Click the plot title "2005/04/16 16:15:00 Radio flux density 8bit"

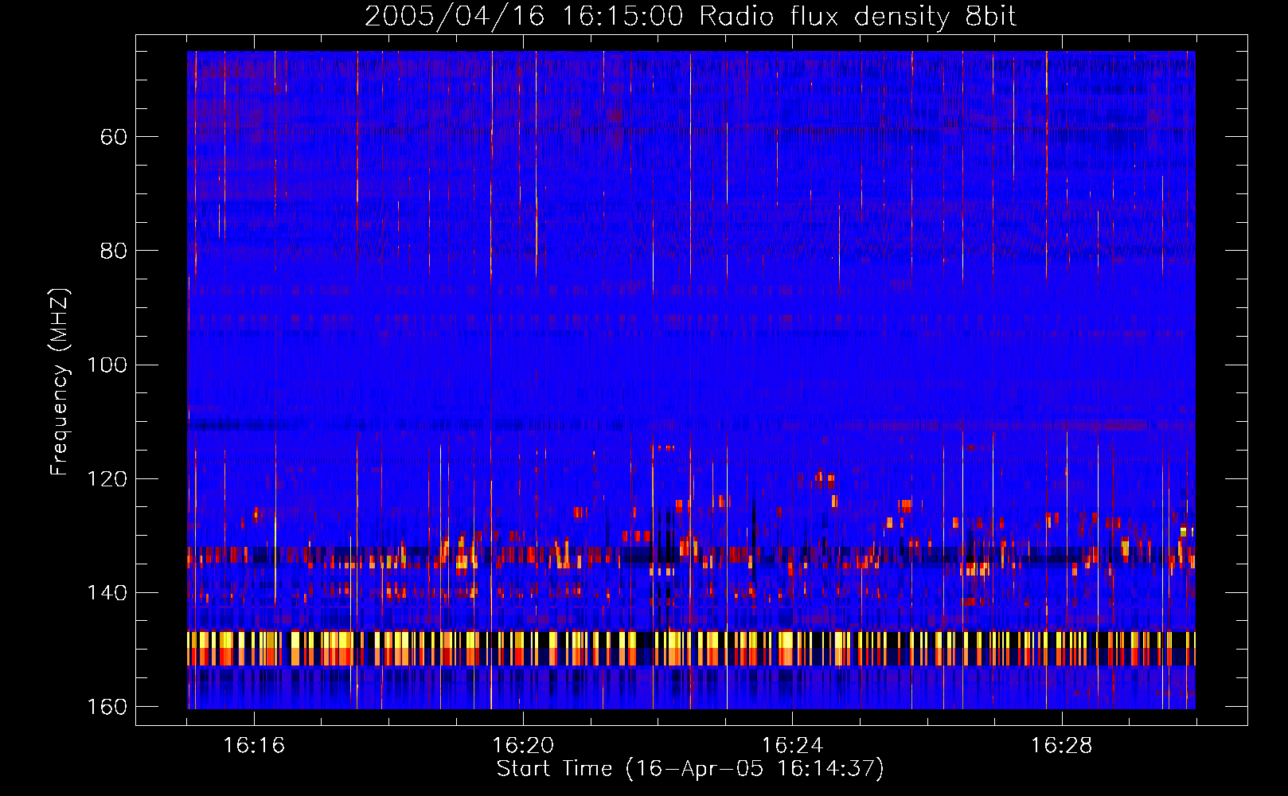point(690,16)
